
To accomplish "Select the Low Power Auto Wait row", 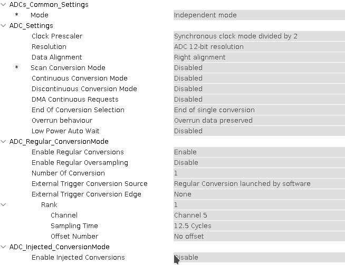I will [x=65, y=131].
